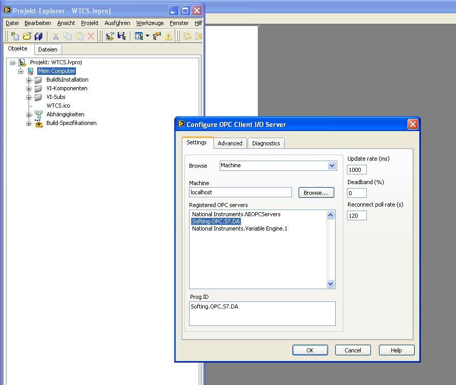The height and width of the screenshot is (385, 456).
Task: Collapse the Projekt: WTCS.lvproj root node
Action: (x=13, y=63)
